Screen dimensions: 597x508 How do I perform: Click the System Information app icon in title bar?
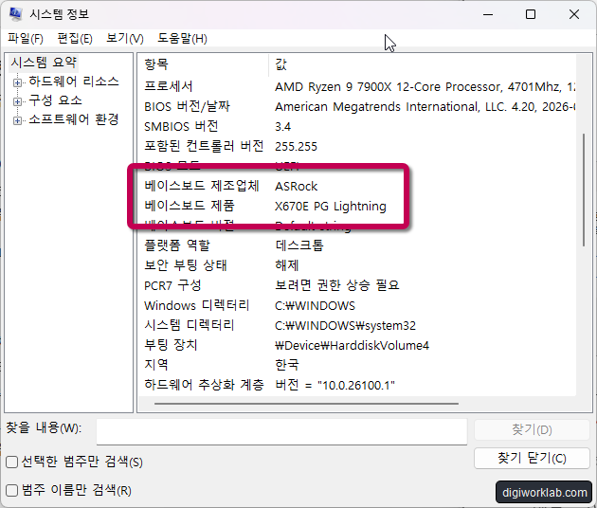coord(16,14)
